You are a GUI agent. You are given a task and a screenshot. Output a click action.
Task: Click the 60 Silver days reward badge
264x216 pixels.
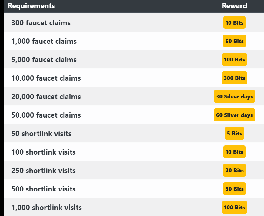(234, 115)
